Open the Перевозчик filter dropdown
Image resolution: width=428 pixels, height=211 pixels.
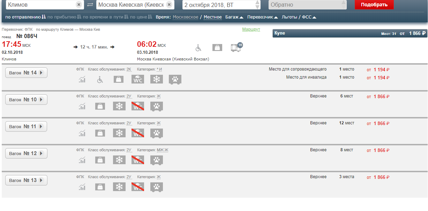coord(262,17)
